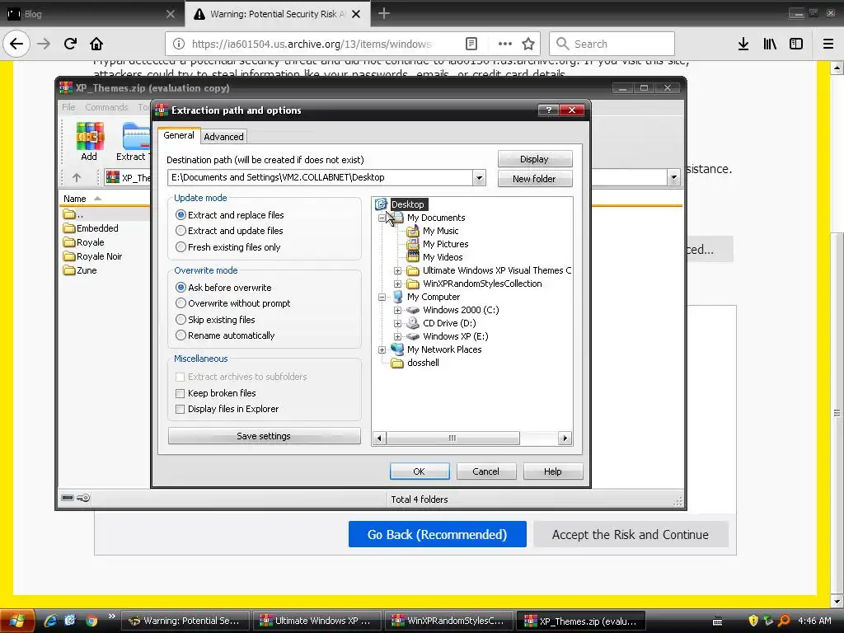The width and height of the screenshot is (844, 633).
Task: Expand Windows XP (E:) drive node
Action: click(397, 336)
